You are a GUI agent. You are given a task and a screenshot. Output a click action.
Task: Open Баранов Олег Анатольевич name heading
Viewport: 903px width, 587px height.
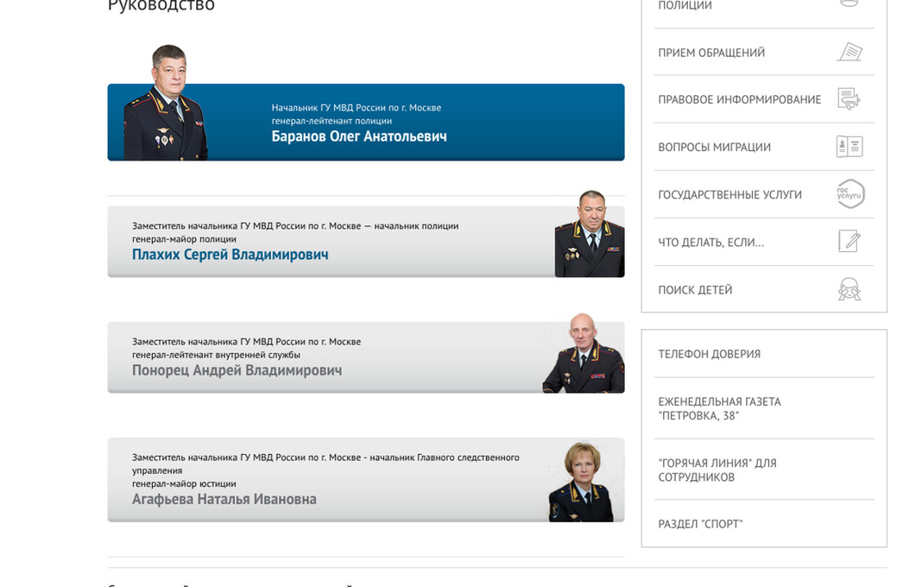359,136
